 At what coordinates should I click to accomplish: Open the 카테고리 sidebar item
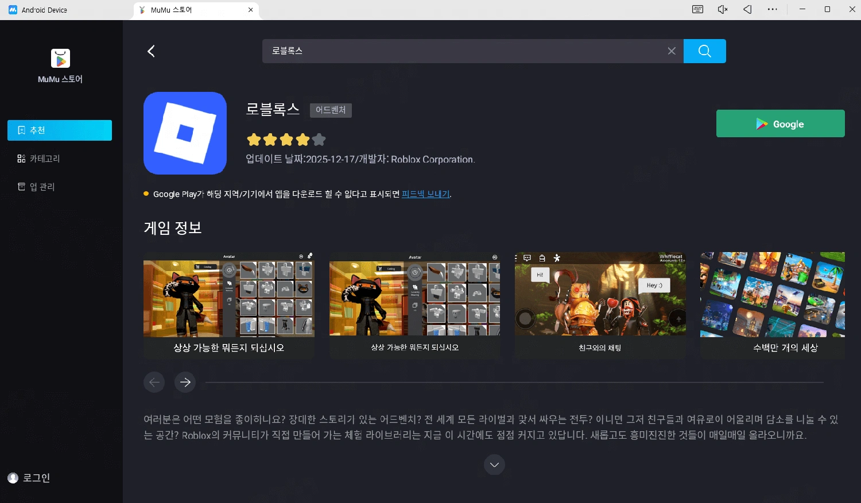(x=45, y=158)
